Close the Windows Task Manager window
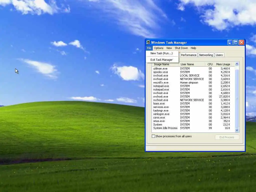 tap(242, 42)
